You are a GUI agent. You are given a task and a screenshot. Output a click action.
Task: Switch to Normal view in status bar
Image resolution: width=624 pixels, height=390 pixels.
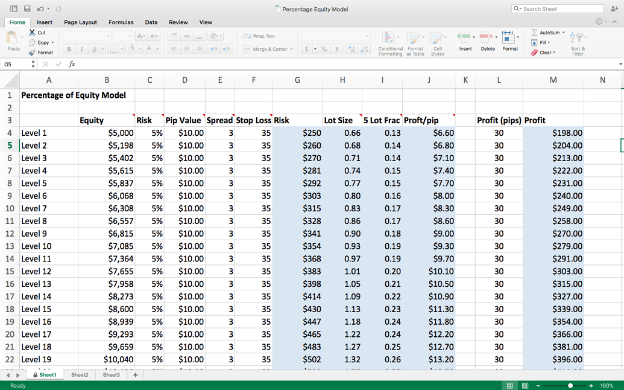510,386
